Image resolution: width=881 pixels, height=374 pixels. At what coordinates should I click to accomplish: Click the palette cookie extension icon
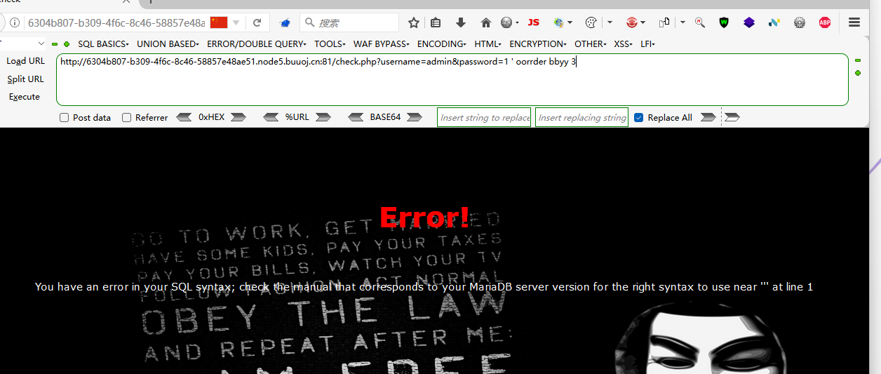coord(591,22)
